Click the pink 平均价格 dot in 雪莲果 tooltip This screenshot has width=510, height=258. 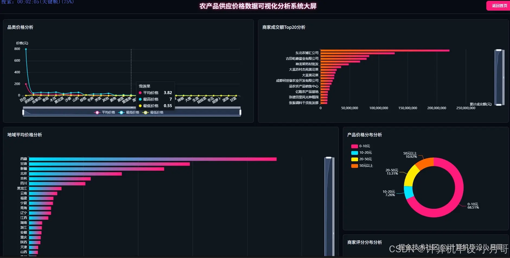140,93
